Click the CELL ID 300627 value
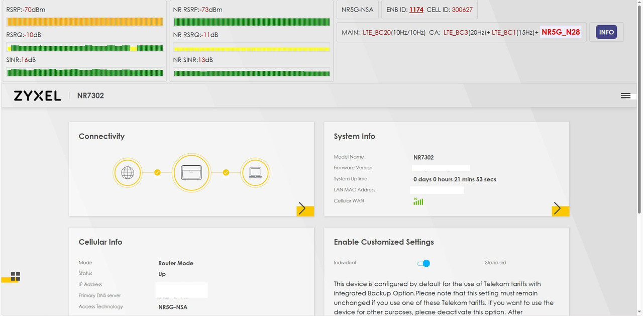Image resolution: width=643 pixels, height=316 pixels. [x=462, y=10]
